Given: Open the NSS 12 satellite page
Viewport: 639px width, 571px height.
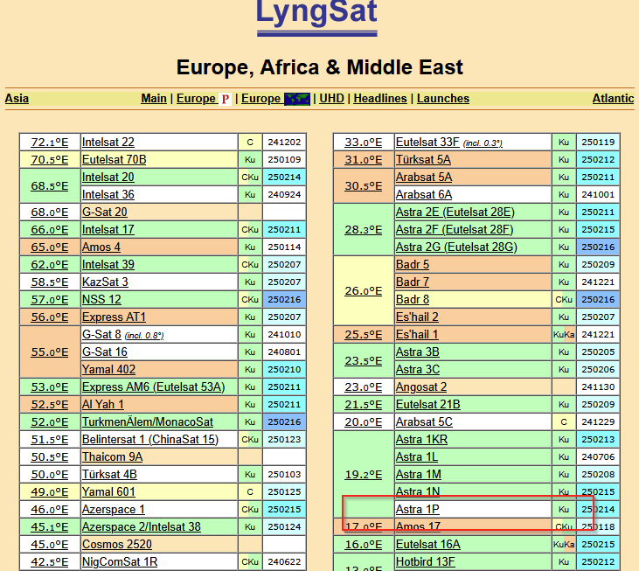Looking at the screenshot, I should [101, 300].
